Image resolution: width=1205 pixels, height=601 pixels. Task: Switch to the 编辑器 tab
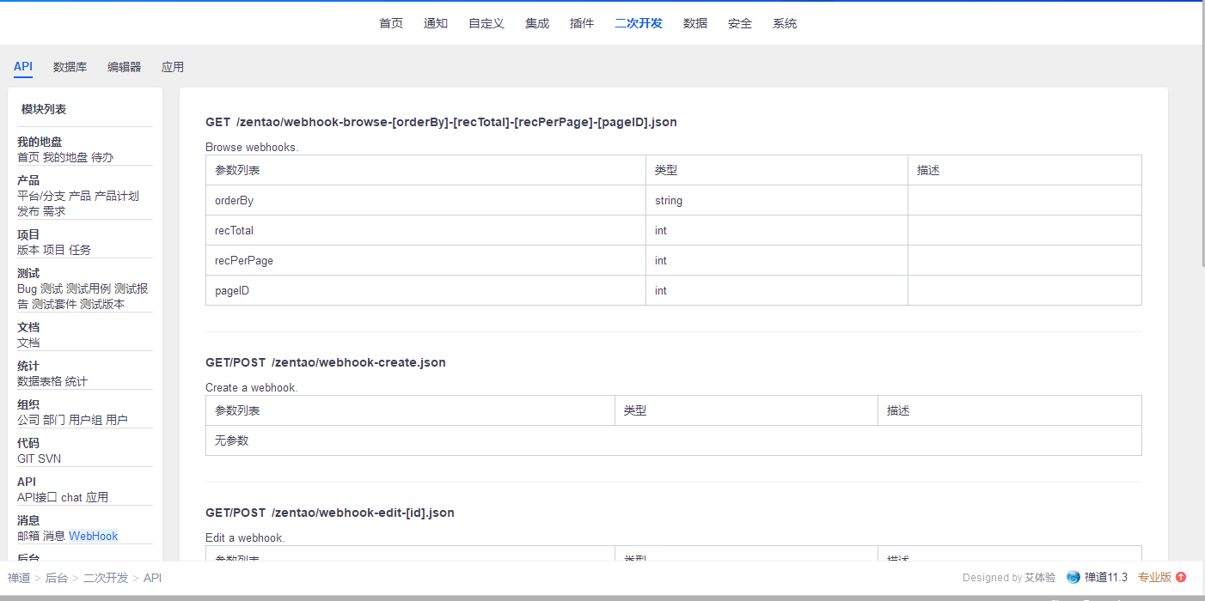(124, 67)
